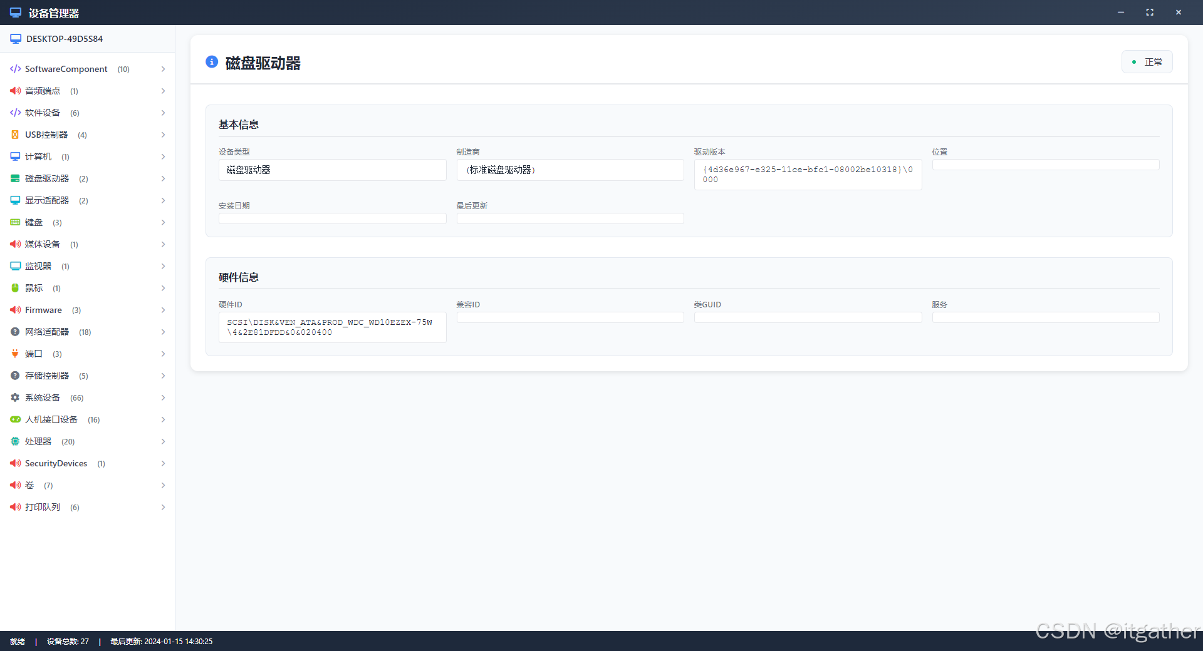Click the 设备类型 field showing 磁盘驱动器
The height and width of the screenshot is (651, 1203).
pyautogui.click(x=332, y=170)
